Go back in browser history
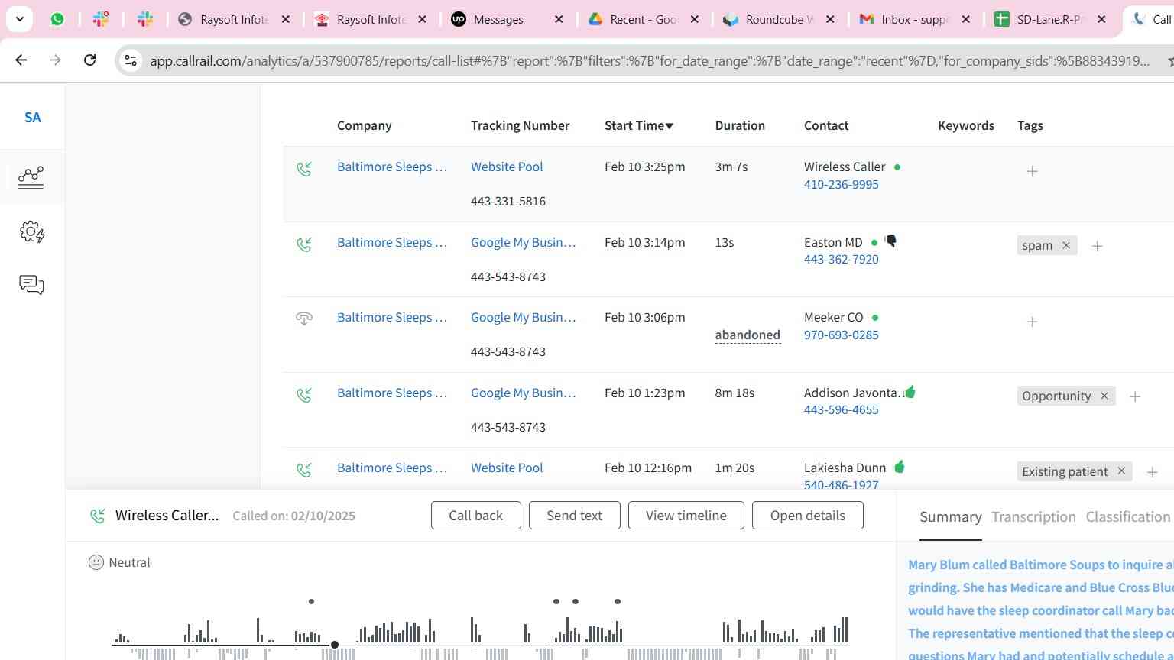The height and width of the screenshot is (660, 1174). click(x=21, y=60)
